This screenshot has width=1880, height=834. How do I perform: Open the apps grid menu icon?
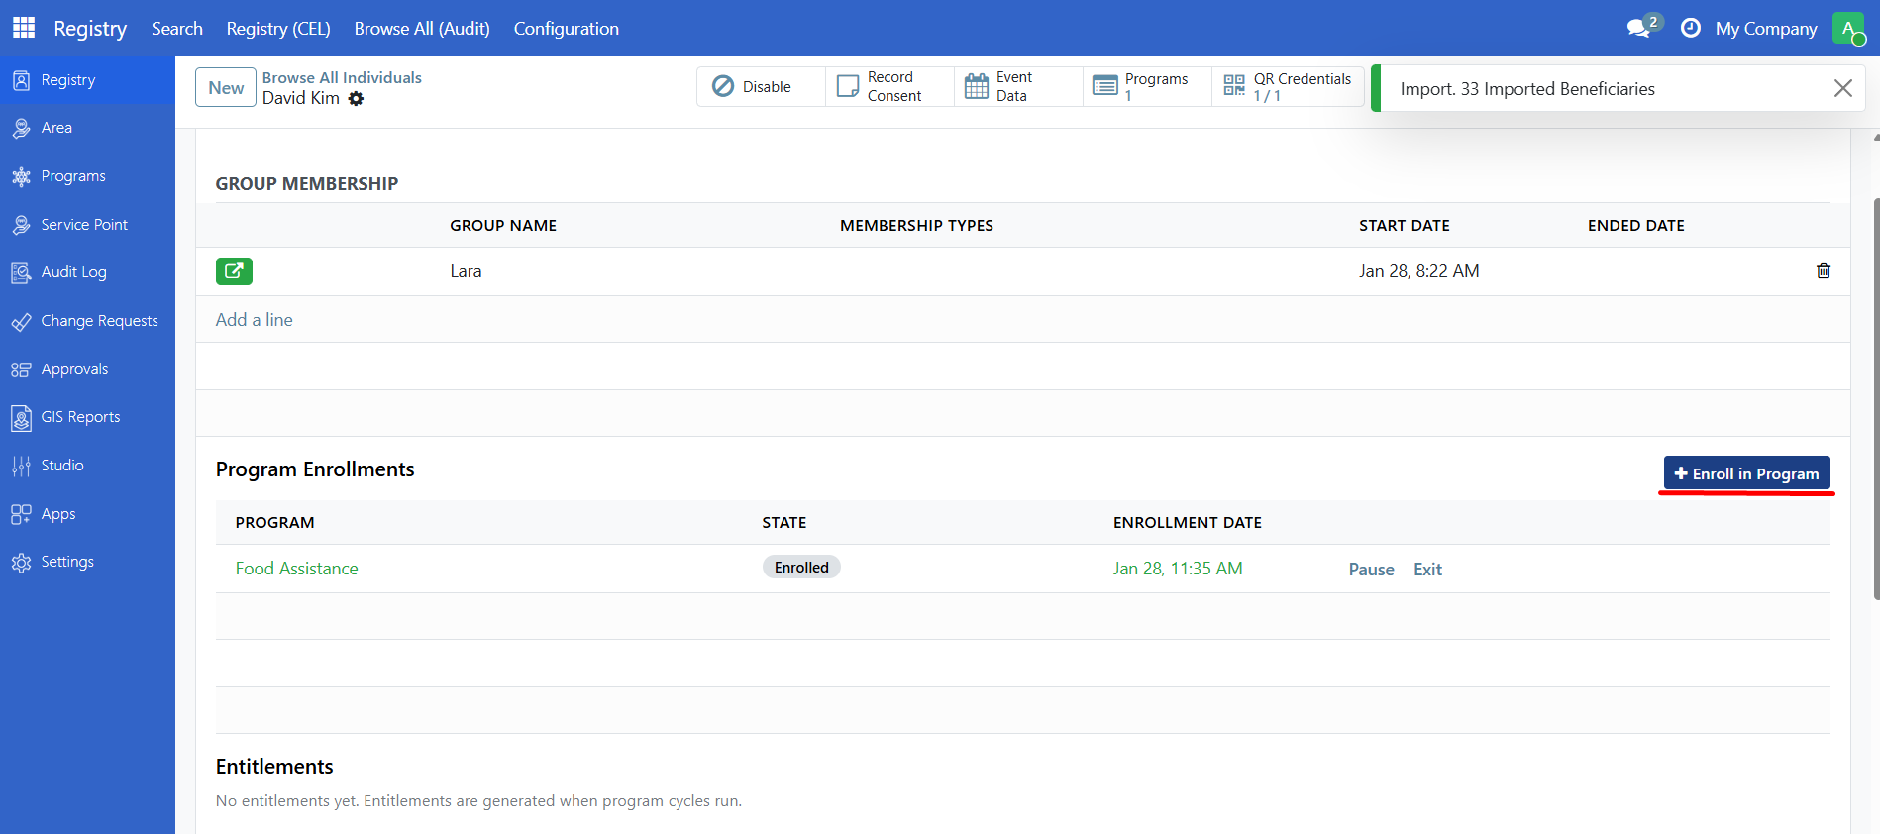coord(24,28)
